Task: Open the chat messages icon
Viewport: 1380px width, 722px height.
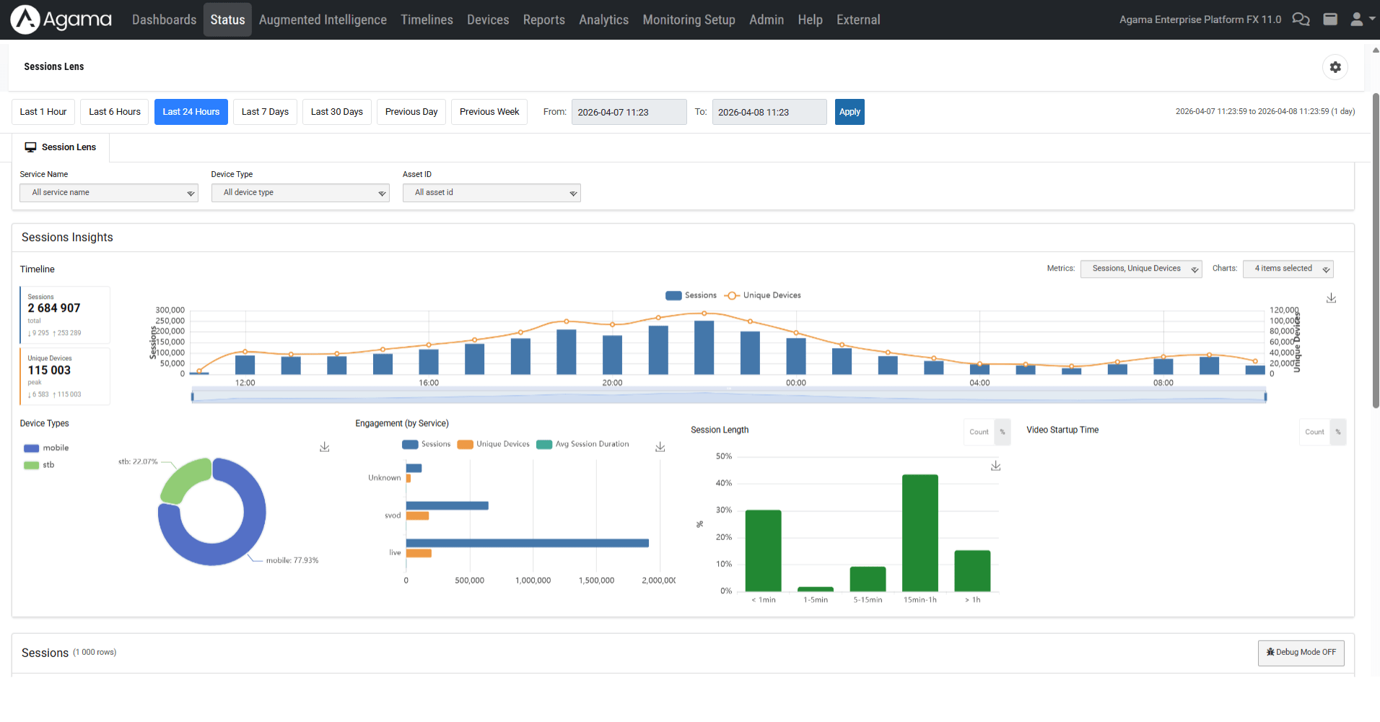Action: click(1301, 19)
